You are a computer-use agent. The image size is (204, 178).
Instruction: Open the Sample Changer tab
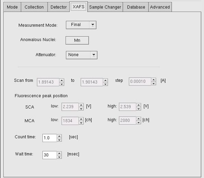105,7
